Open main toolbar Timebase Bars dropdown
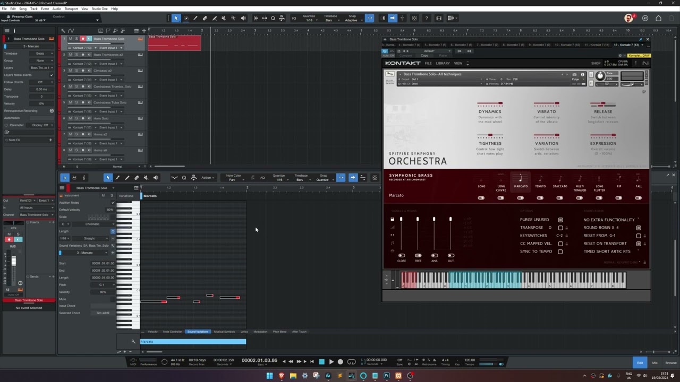Screen dimensions: 680x382 [x=330, y=20]
